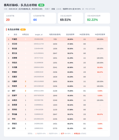Click the IM及时回复率 column header
The height and width of the screenshot is (140, 119).
tap(100, 34)
